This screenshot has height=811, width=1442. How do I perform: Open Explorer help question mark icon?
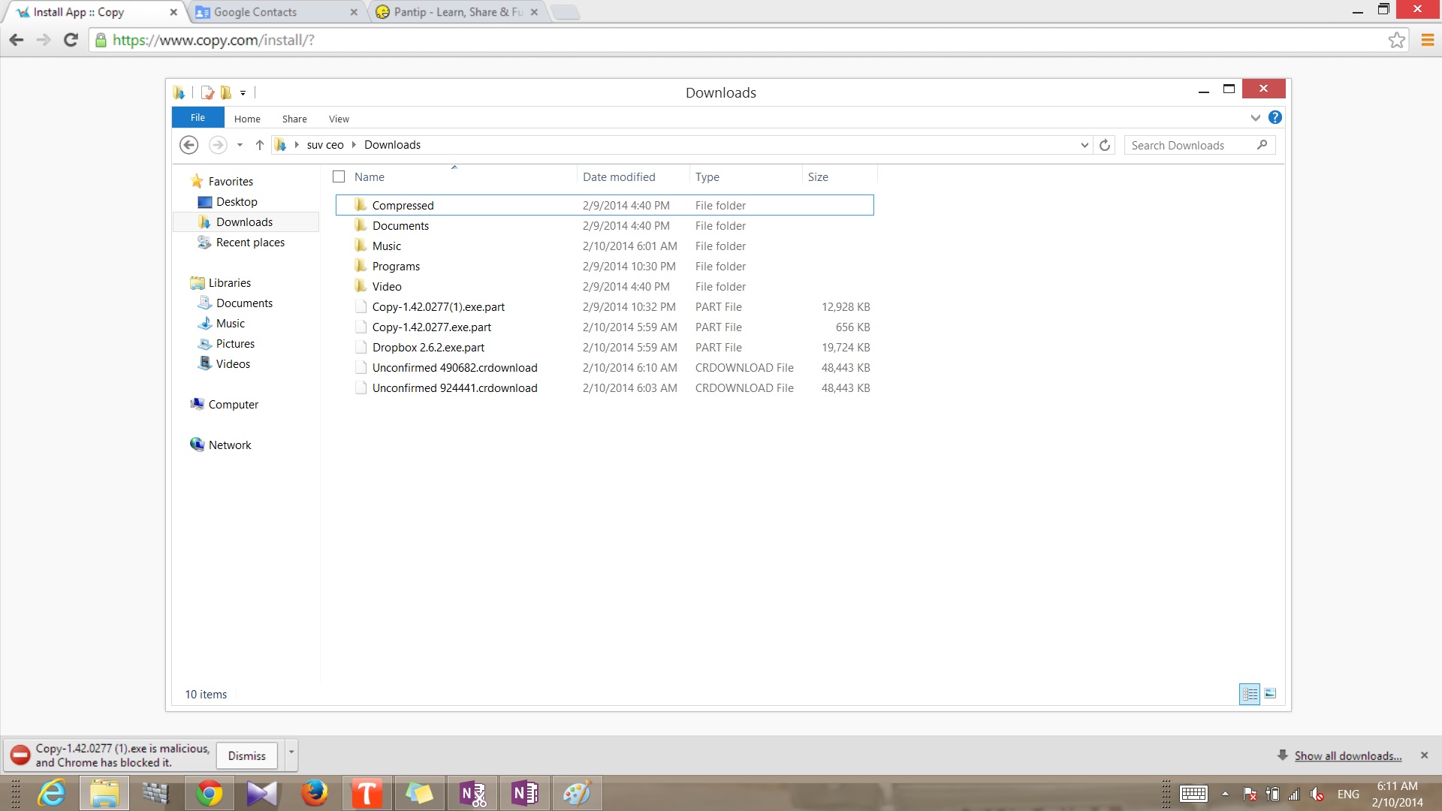pos(1275,118)
